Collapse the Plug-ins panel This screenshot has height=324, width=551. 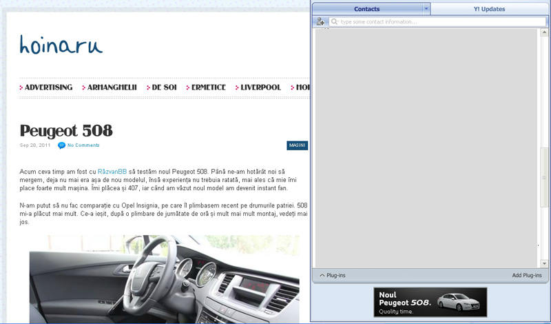[x=322, y=276]
